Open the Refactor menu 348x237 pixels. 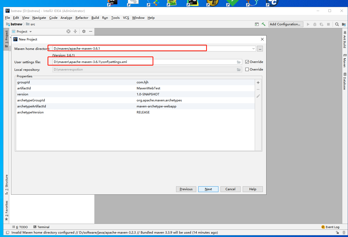click(x=82, y=18)
